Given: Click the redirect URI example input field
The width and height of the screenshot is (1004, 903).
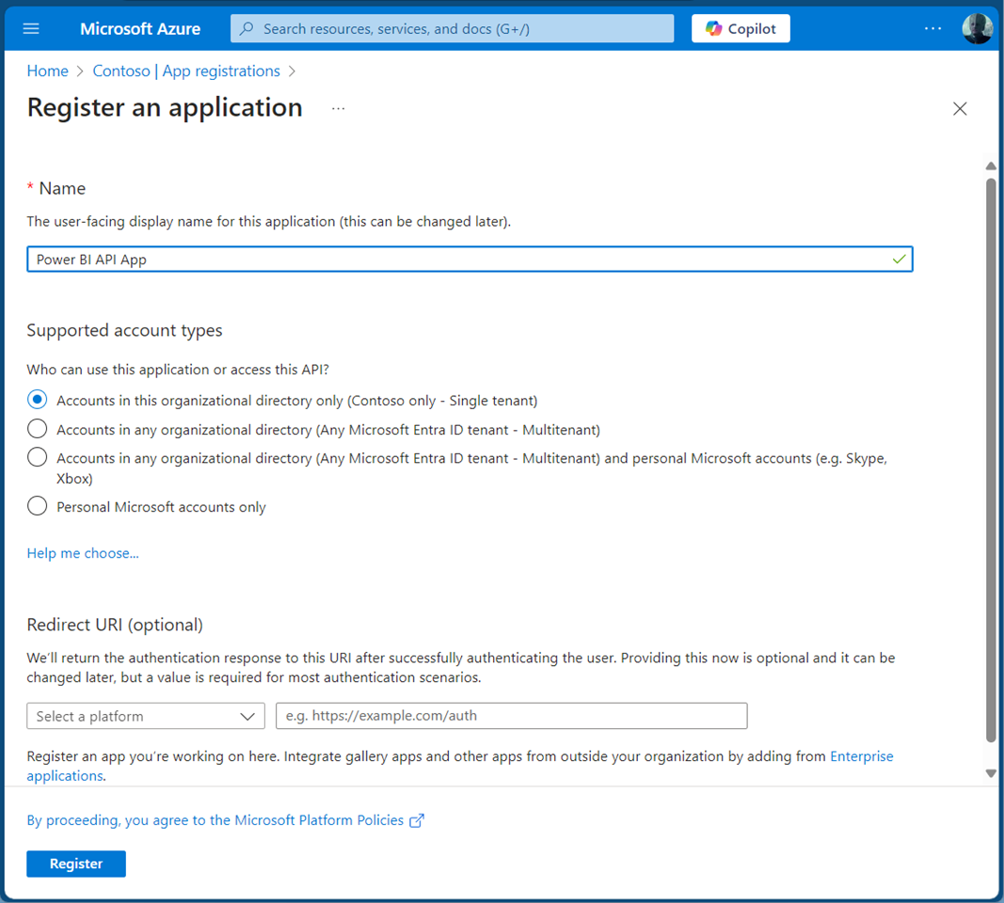Looking at the screenshot, I should point(511,716).
